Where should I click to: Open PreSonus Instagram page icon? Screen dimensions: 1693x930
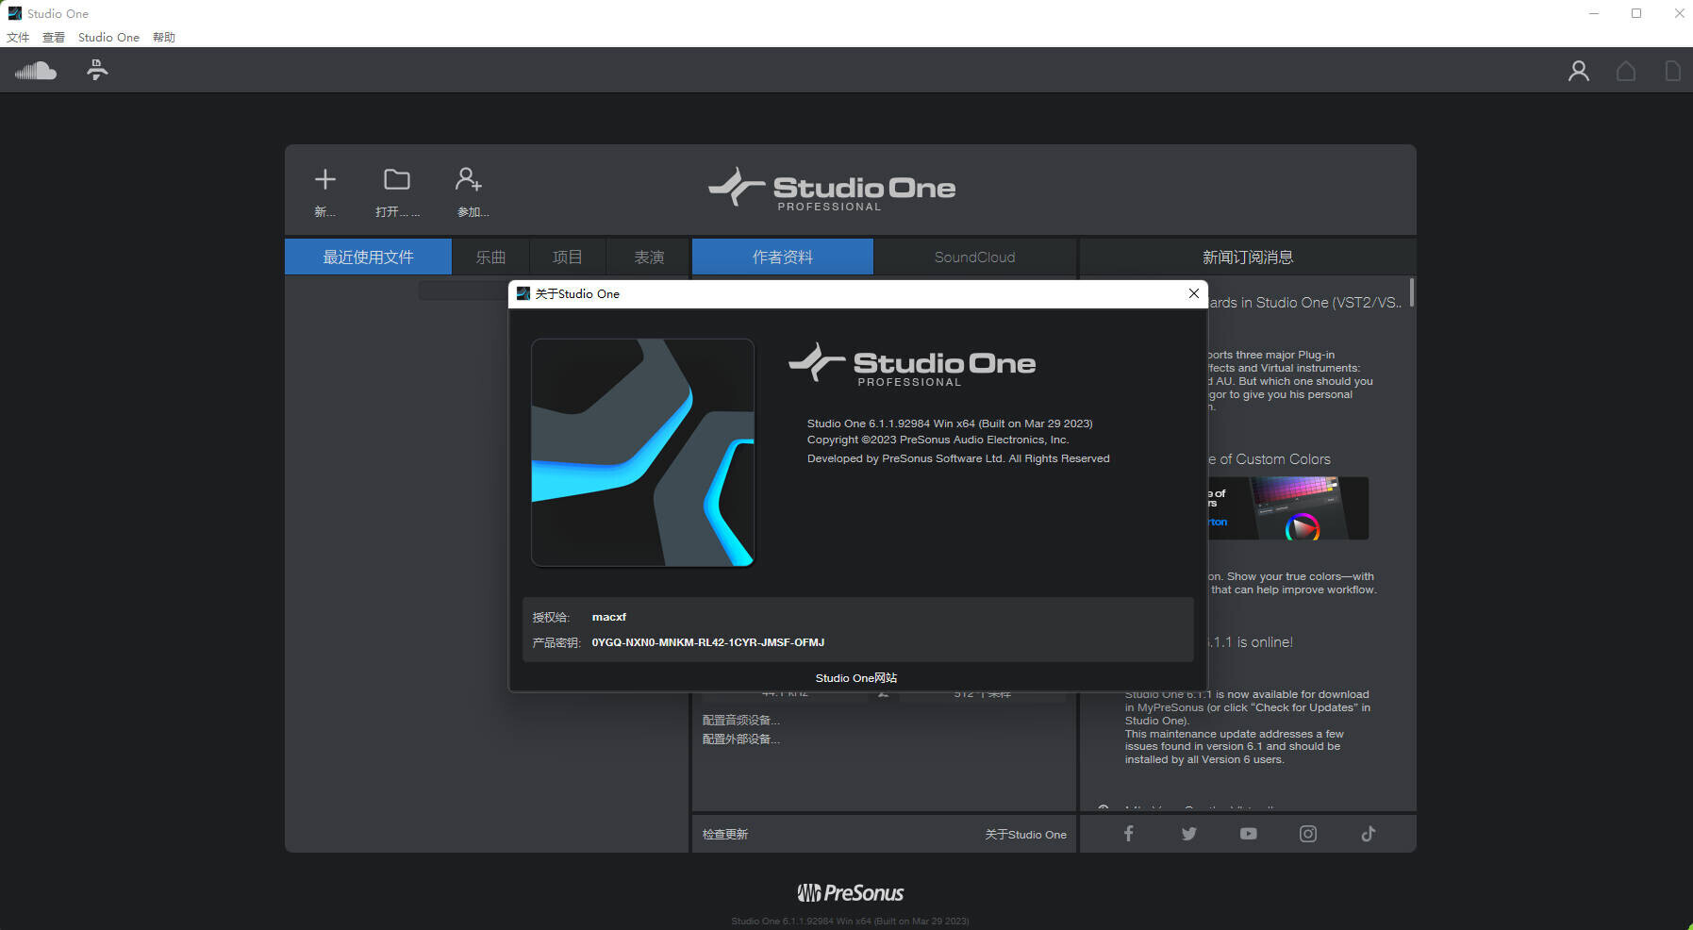click(x=1308, y=834)
